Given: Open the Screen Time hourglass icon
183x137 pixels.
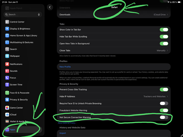Looking at the screenshot, I should 7,85.
